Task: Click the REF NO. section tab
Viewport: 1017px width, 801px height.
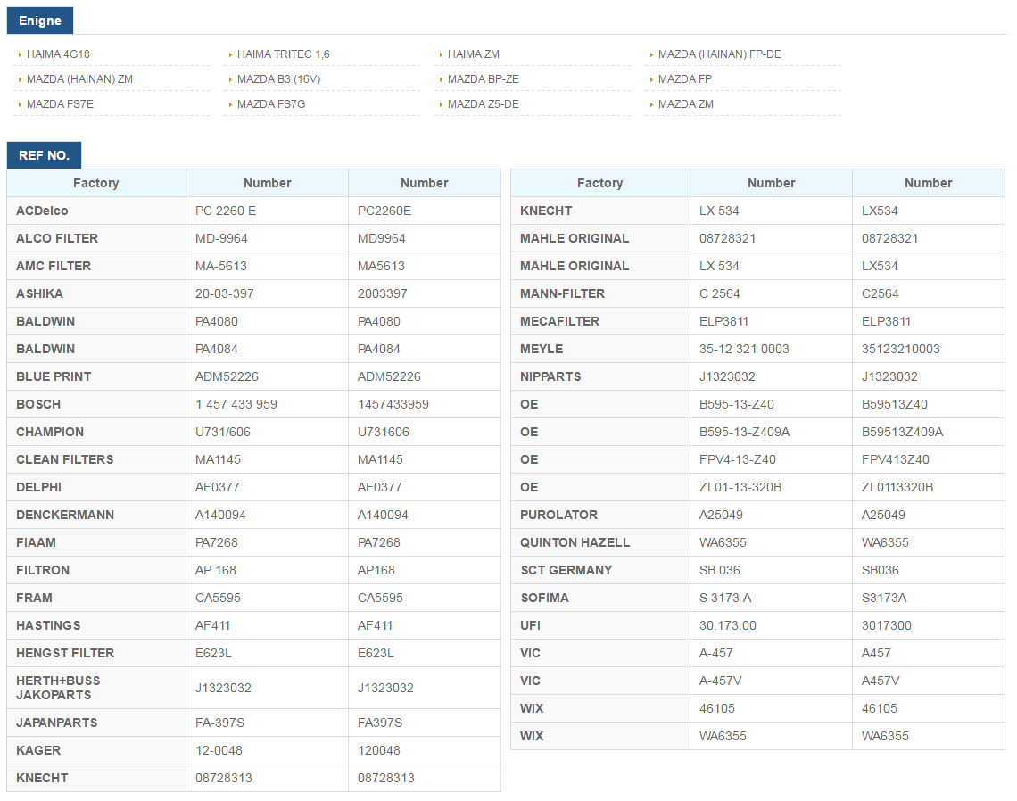Action: [44, 155]
